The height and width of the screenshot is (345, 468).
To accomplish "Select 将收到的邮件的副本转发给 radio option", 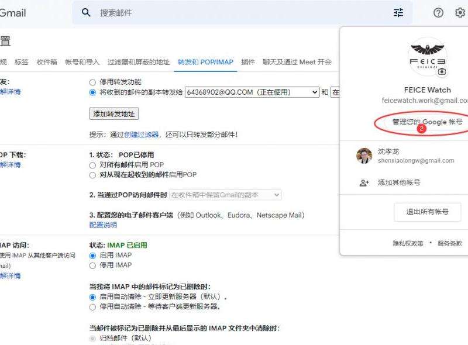I will pyautogui.click(x=92, y=92).
